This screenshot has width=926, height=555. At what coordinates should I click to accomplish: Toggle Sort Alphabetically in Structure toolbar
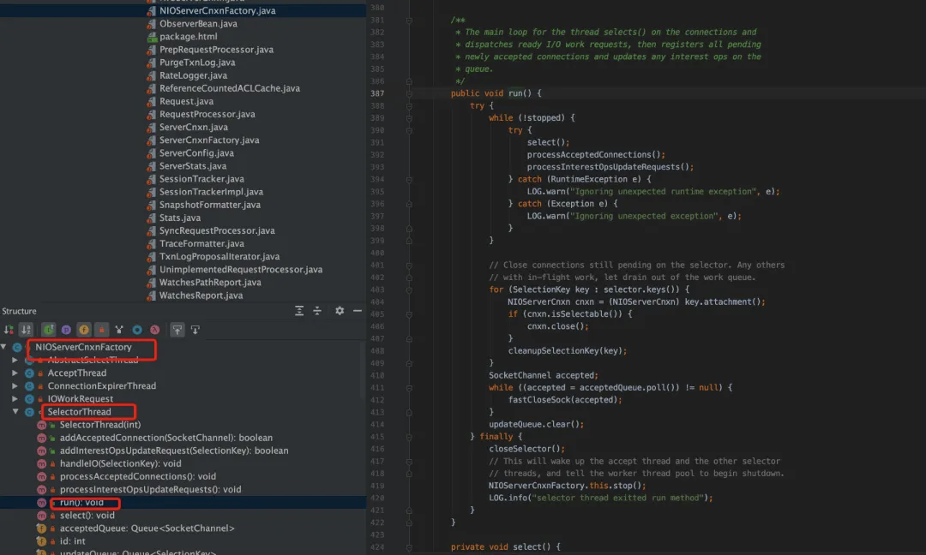point(26,330)
